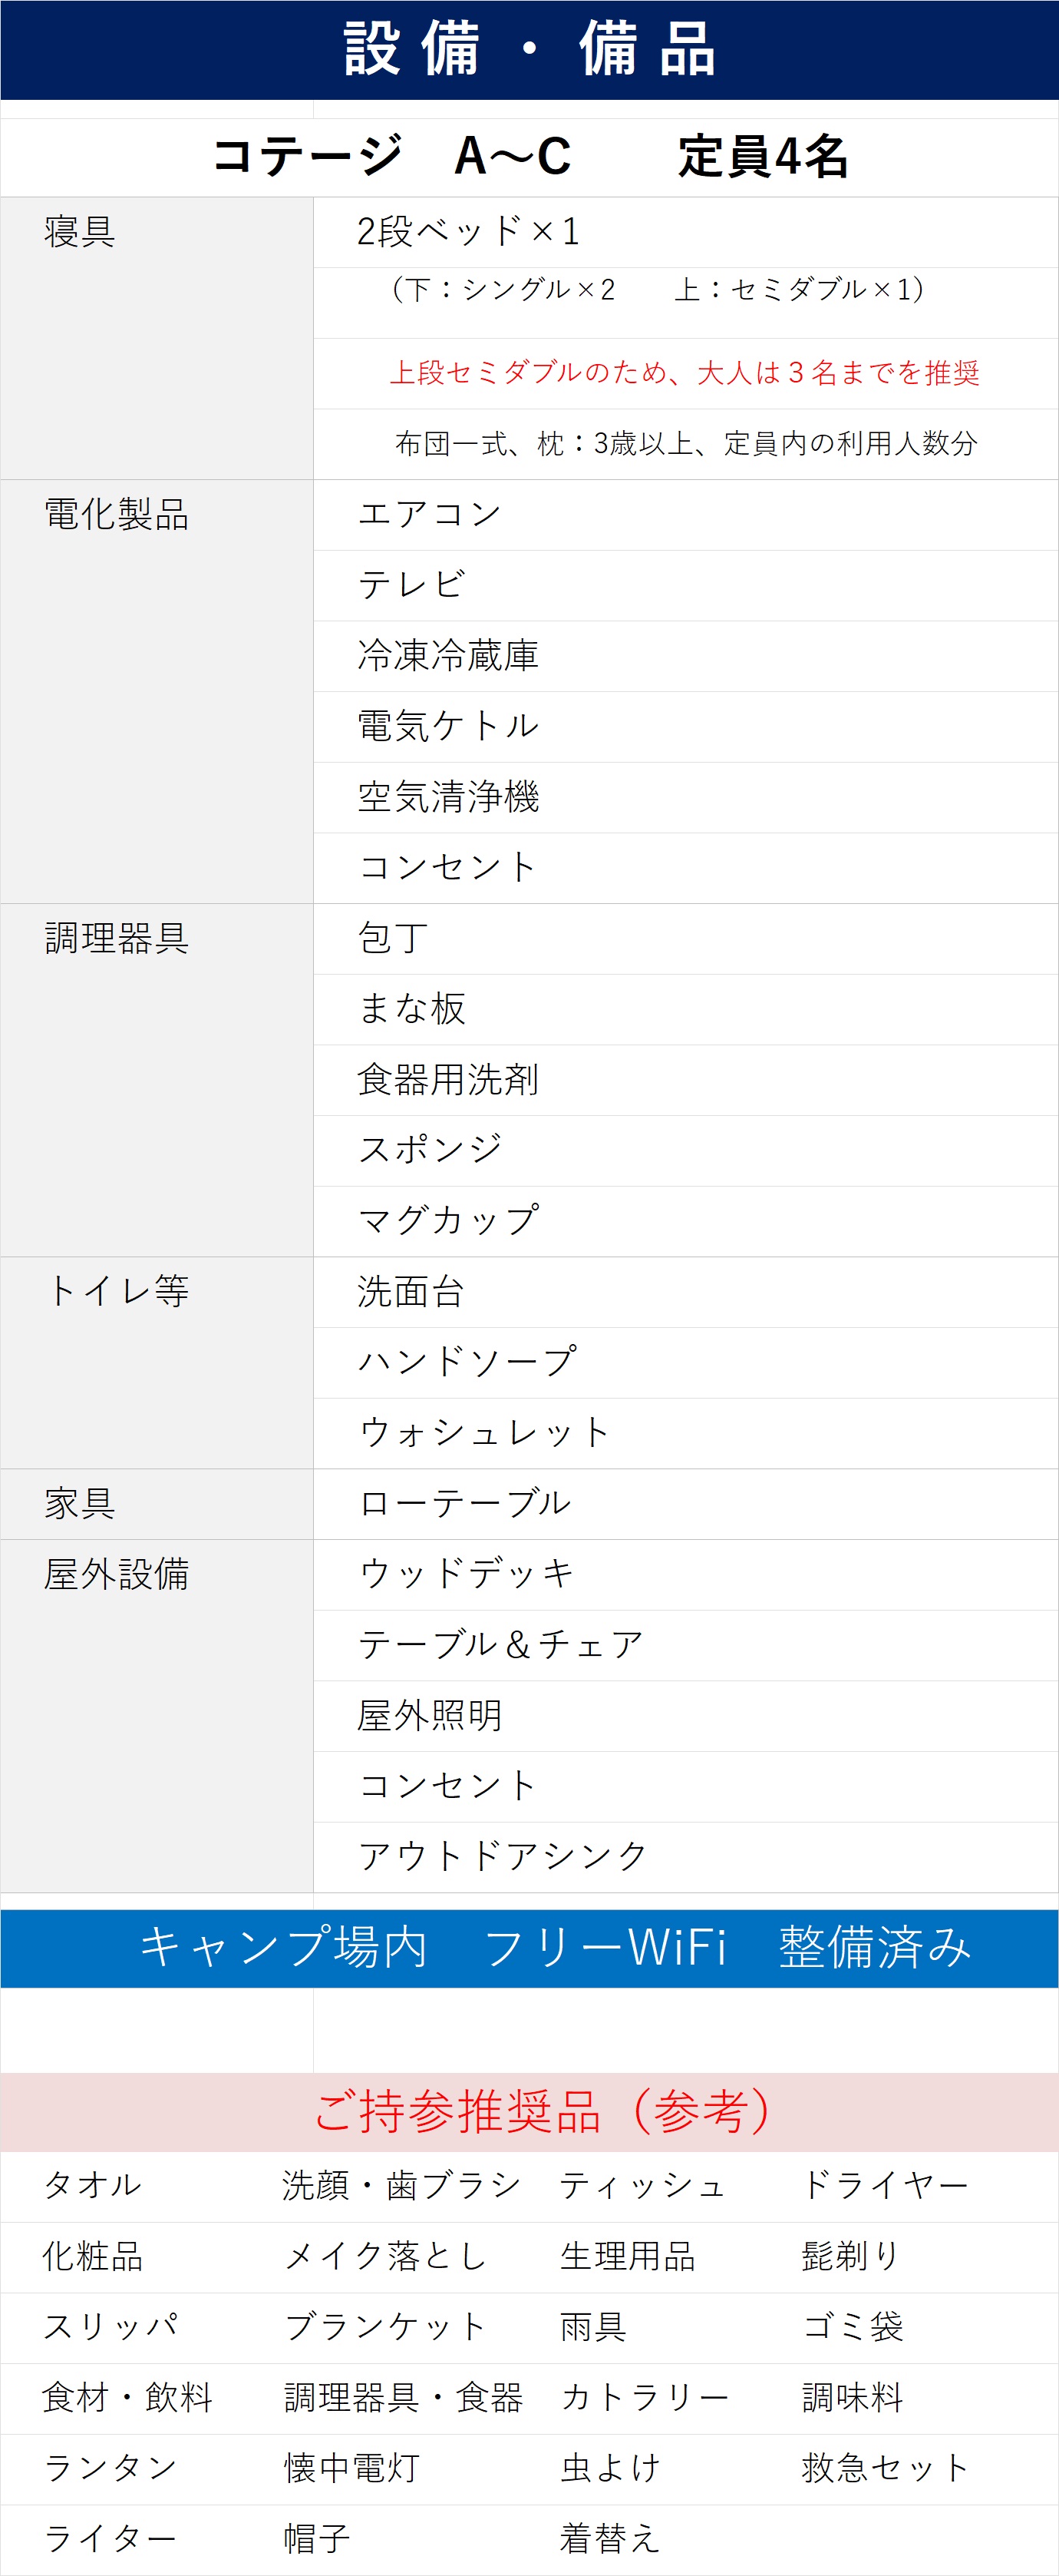Click the コテージ A～C title text
Viewport: 1059px width, 2576px height.
coord(391,156)
